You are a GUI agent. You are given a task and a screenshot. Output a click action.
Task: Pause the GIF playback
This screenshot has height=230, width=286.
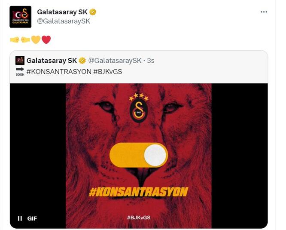coord(20,218)
